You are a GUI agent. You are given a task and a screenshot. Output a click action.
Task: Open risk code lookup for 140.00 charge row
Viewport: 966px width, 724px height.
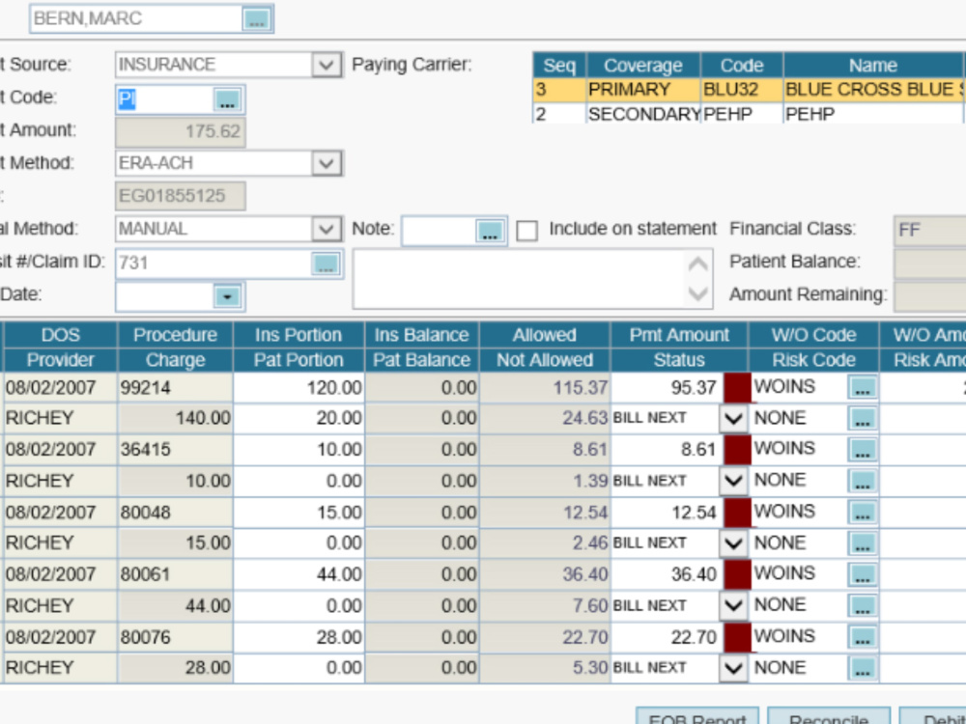point(862,419)
